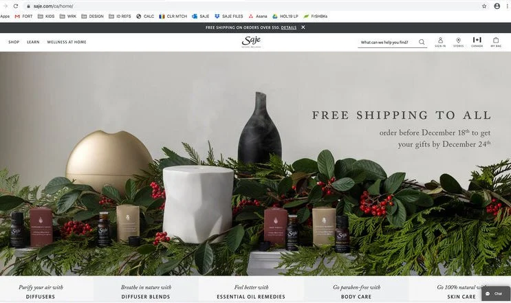Open the SAJE FILES Dropbox bookmark

click(229, 16)
